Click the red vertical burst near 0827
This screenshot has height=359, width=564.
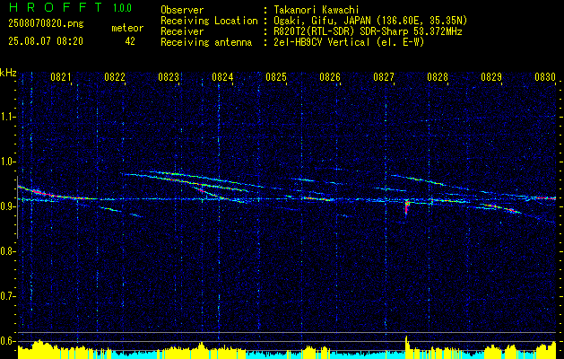pos(406,208)
